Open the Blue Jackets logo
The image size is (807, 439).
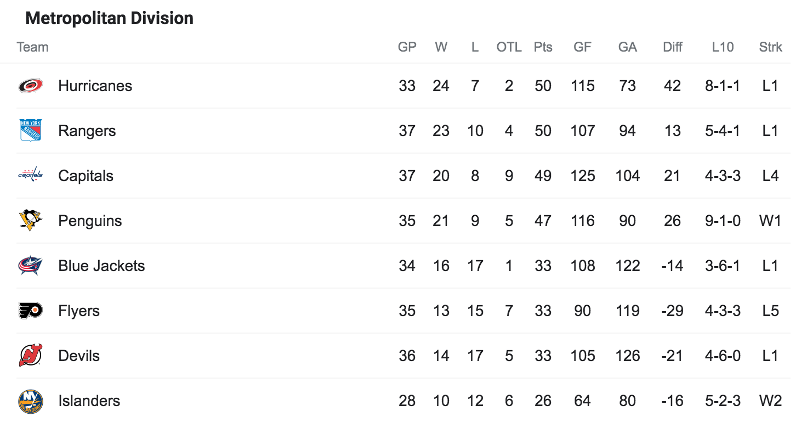[31, 266]
